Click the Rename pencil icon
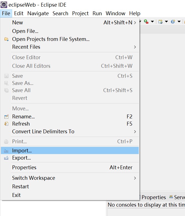Viewport: 185px width, 216px height. click(6, 116)
